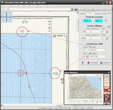Select the Punto 1 tab
Viewport: 113px width, 110px height.
(x=90, y=13)
